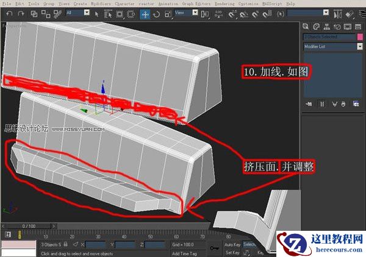This screenshot has height=257, width=366.
Task: Open the Create menu
Action: [80, 4]
